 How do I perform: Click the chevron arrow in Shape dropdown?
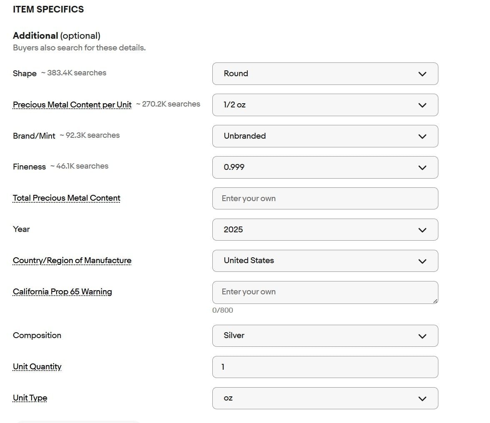coord(422,74)
